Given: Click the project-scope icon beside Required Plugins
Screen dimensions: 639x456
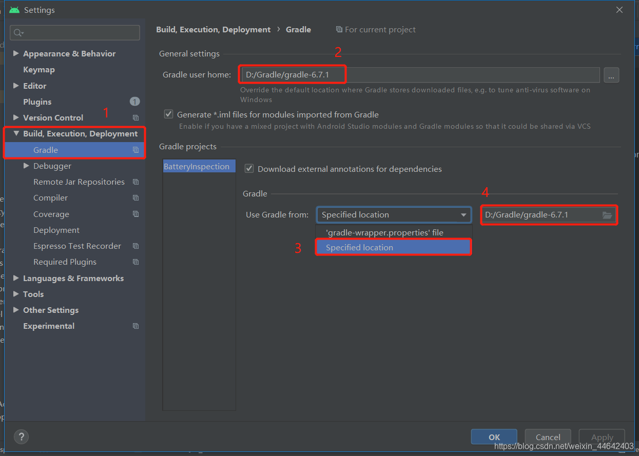Looking at the screenshot, I should tap(135, 262).
